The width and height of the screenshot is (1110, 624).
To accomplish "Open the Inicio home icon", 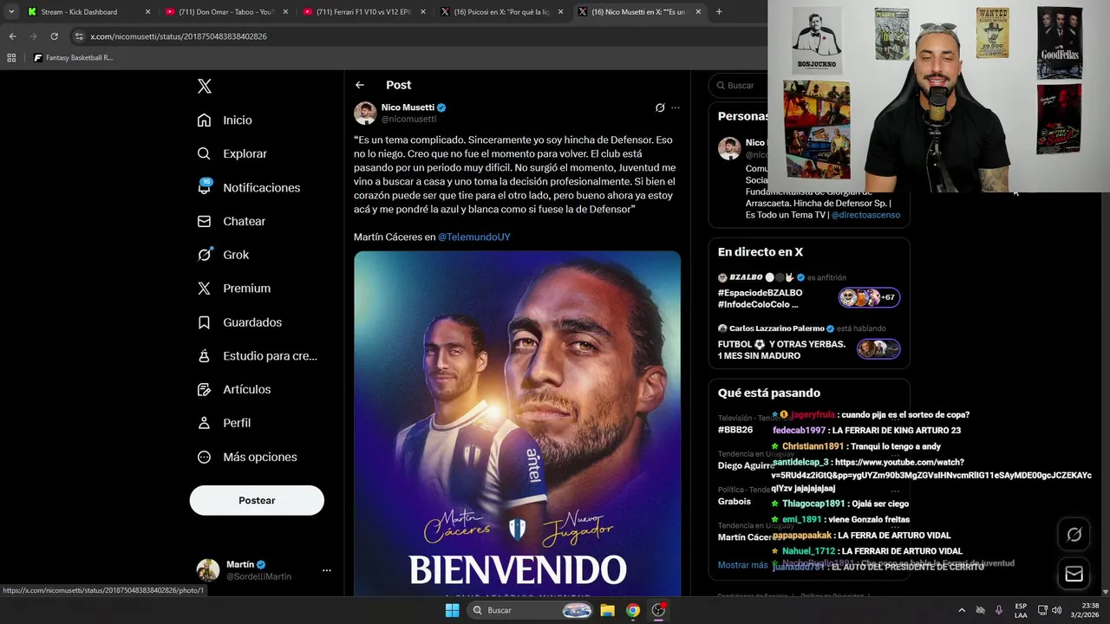I will pos(204,120).
